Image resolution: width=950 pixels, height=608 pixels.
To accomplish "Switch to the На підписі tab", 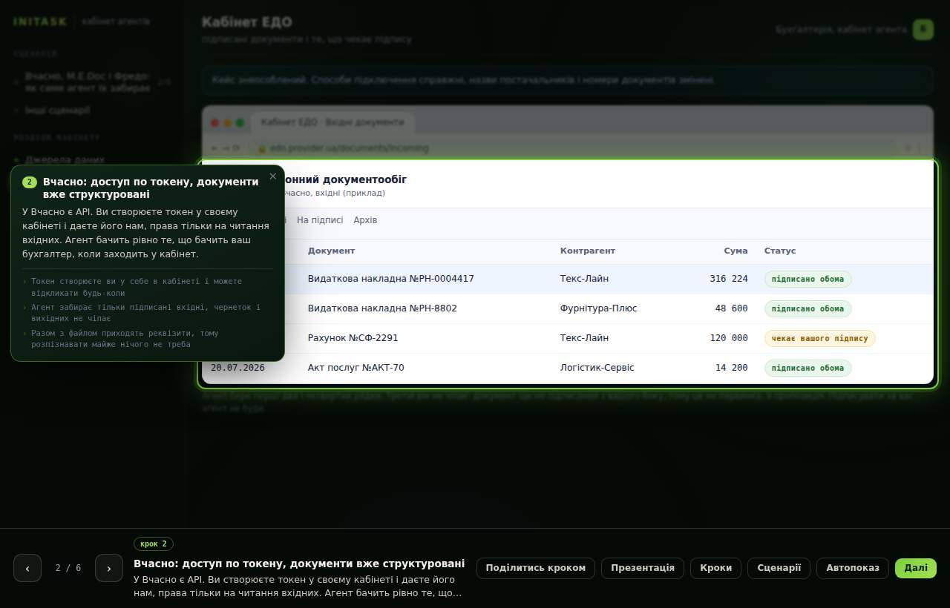I will pos(320,220).
